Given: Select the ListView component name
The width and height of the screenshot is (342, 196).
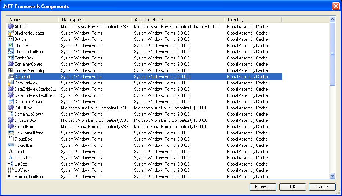Looking at the screenshot, I should [x=22, y=170].
